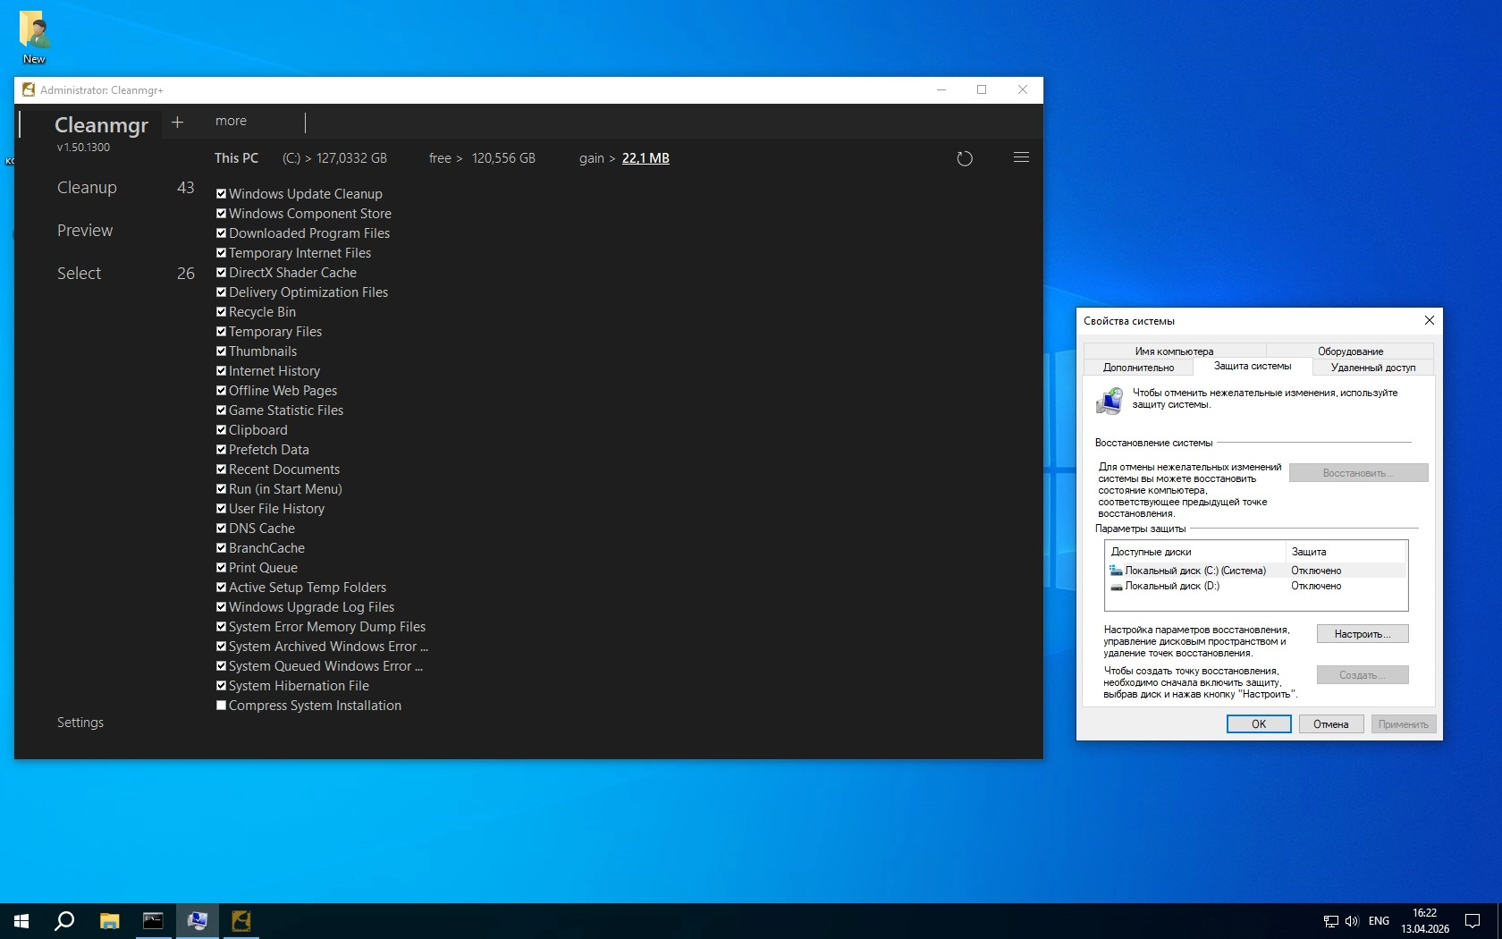
Task: Click the taskbar search magnifier icon
Action: click(x=64, y=920)
